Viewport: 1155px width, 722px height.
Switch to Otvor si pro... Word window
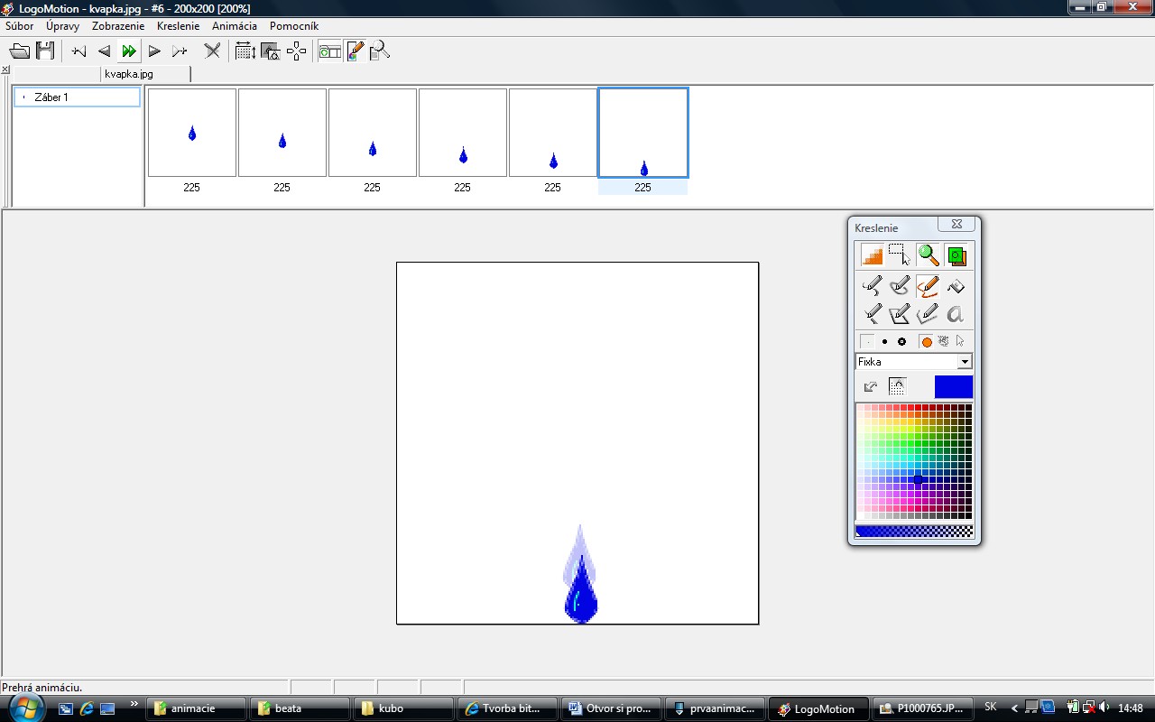(611, 708)
